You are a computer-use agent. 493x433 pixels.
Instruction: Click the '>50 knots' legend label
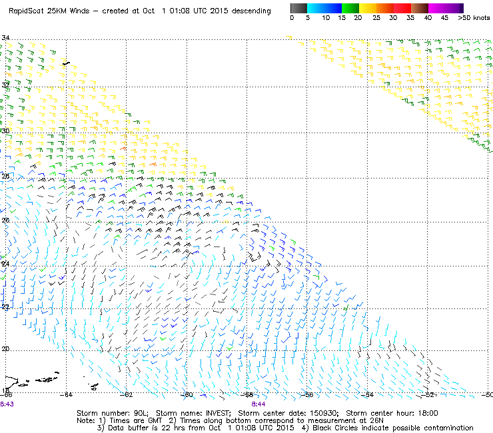coord(474,18)
